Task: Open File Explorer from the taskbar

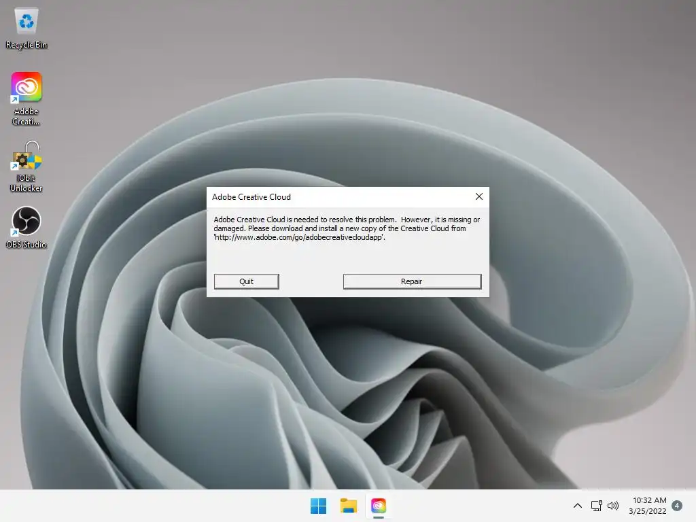Action: 349,506
